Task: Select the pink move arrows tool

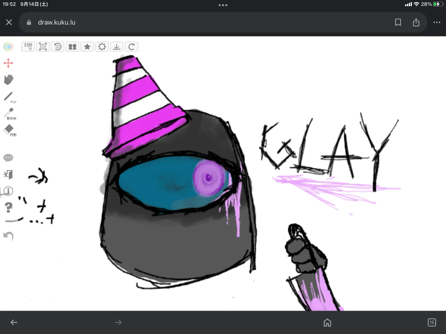Action: click(x=8, y=63)
